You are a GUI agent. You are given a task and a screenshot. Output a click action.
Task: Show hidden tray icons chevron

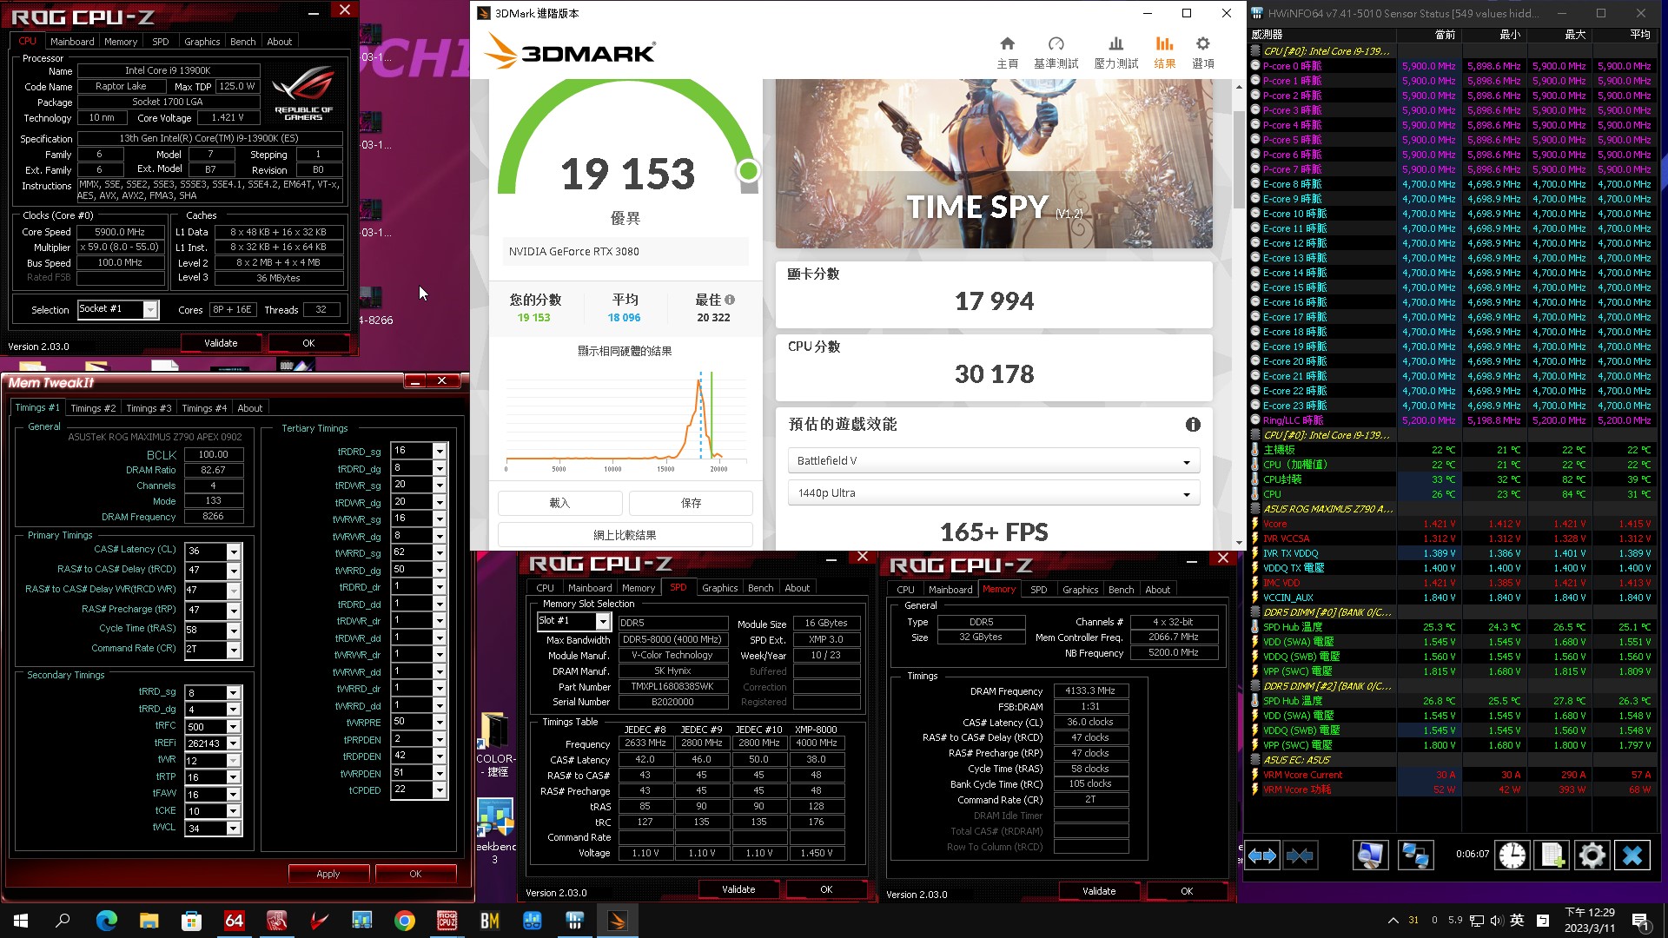pos(1393,921)
